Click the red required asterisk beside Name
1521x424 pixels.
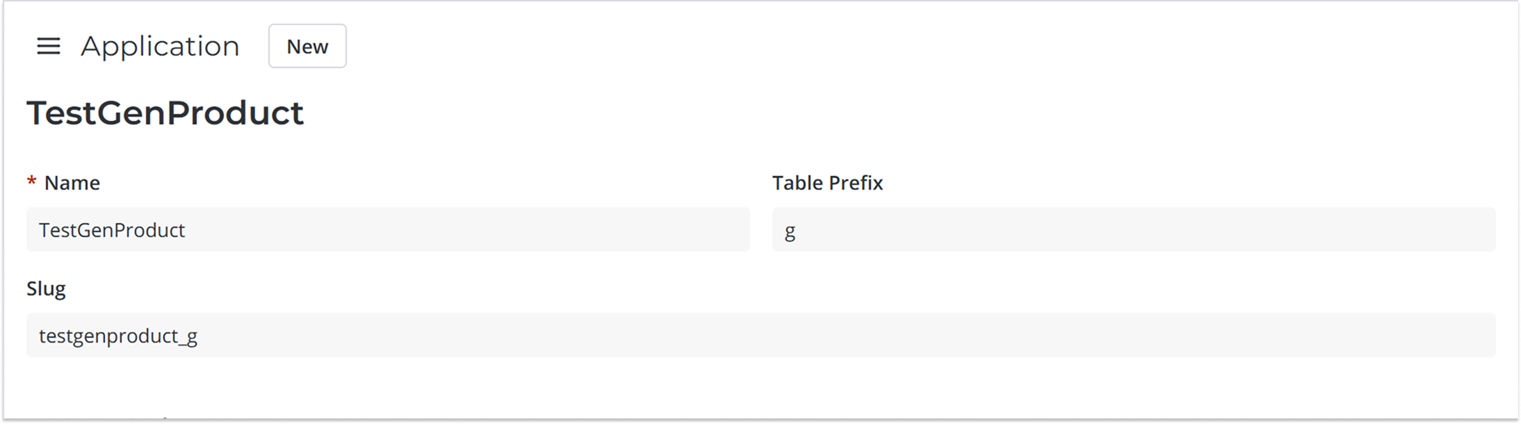point(31,183)
